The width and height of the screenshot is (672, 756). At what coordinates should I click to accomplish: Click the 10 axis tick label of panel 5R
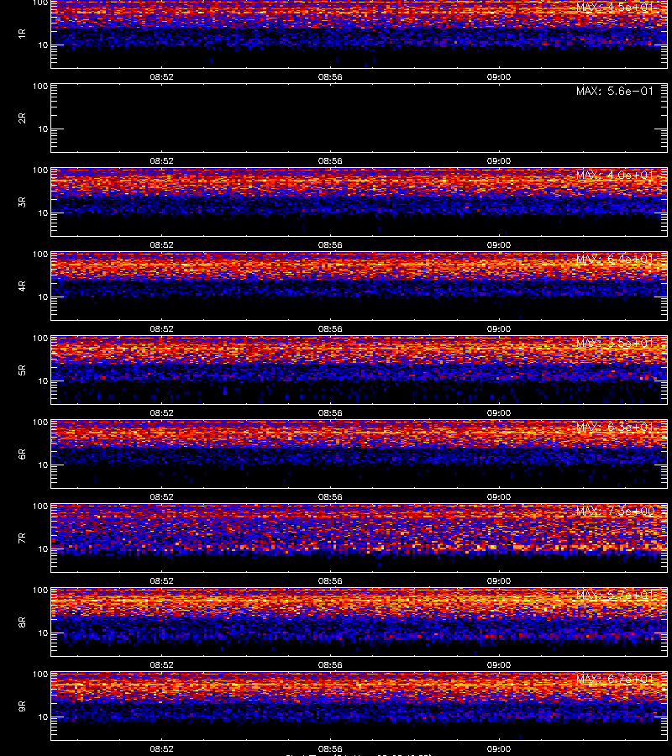click(43, 381)
